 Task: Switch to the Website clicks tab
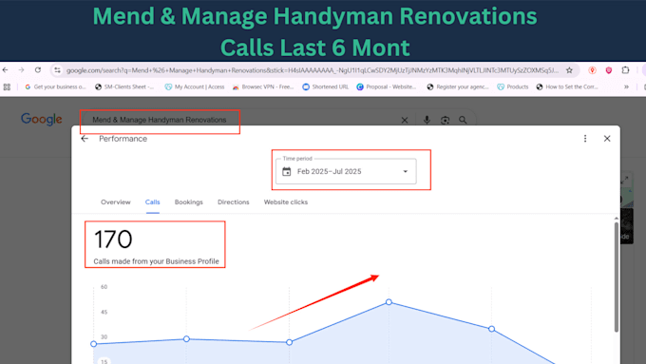coord(286,202)
